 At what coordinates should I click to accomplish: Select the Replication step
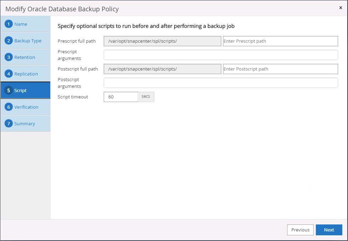[x=26, y=74]
